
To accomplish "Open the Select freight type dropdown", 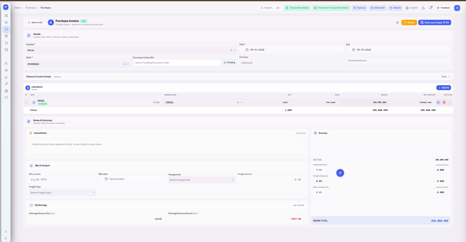I will [63, 193].
